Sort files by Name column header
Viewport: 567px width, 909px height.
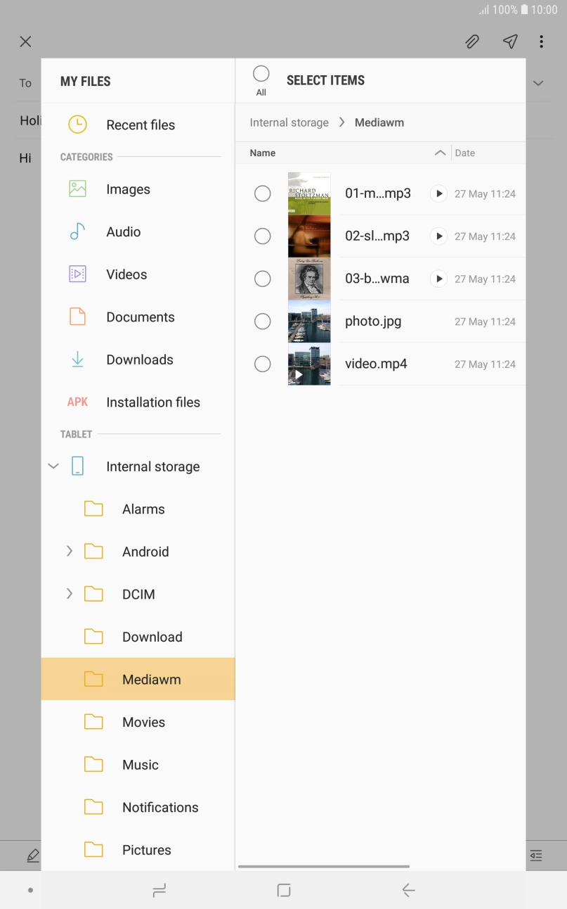(x=263, y=153)
